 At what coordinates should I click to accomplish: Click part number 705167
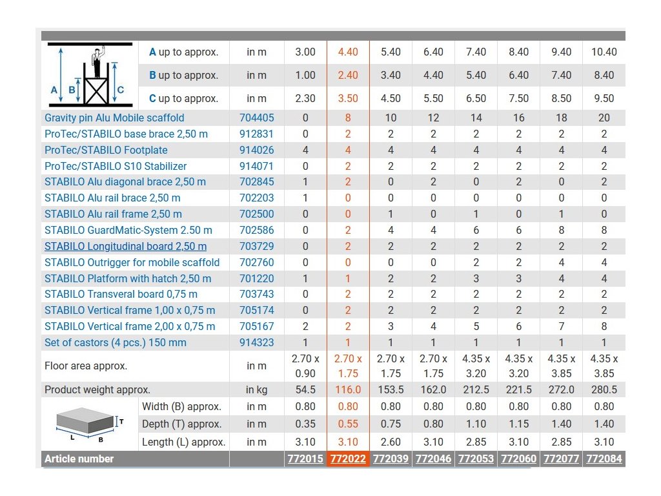coord(257,326)
